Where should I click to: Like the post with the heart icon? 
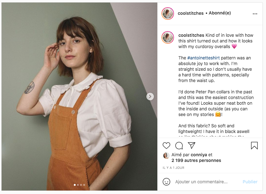pyautogui.click(x=166, y=146)
